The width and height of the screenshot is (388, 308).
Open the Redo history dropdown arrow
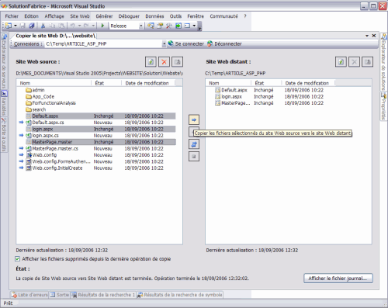pyautogui.click(x=93, y=26)
